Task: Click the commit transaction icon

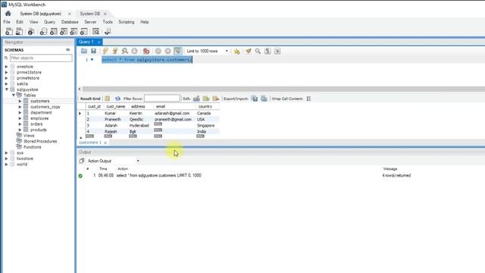Action: coord(158,51)
